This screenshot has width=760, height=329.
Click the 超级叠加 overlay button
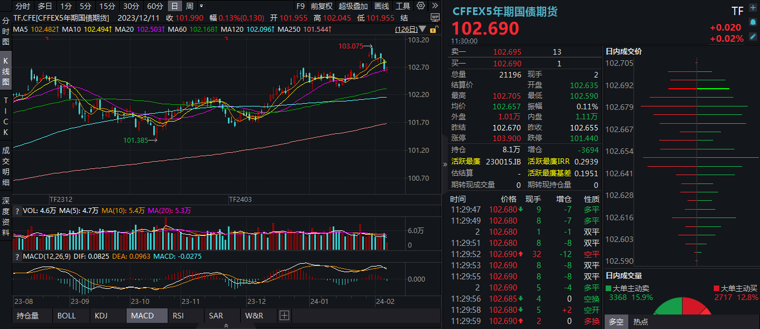353,6
